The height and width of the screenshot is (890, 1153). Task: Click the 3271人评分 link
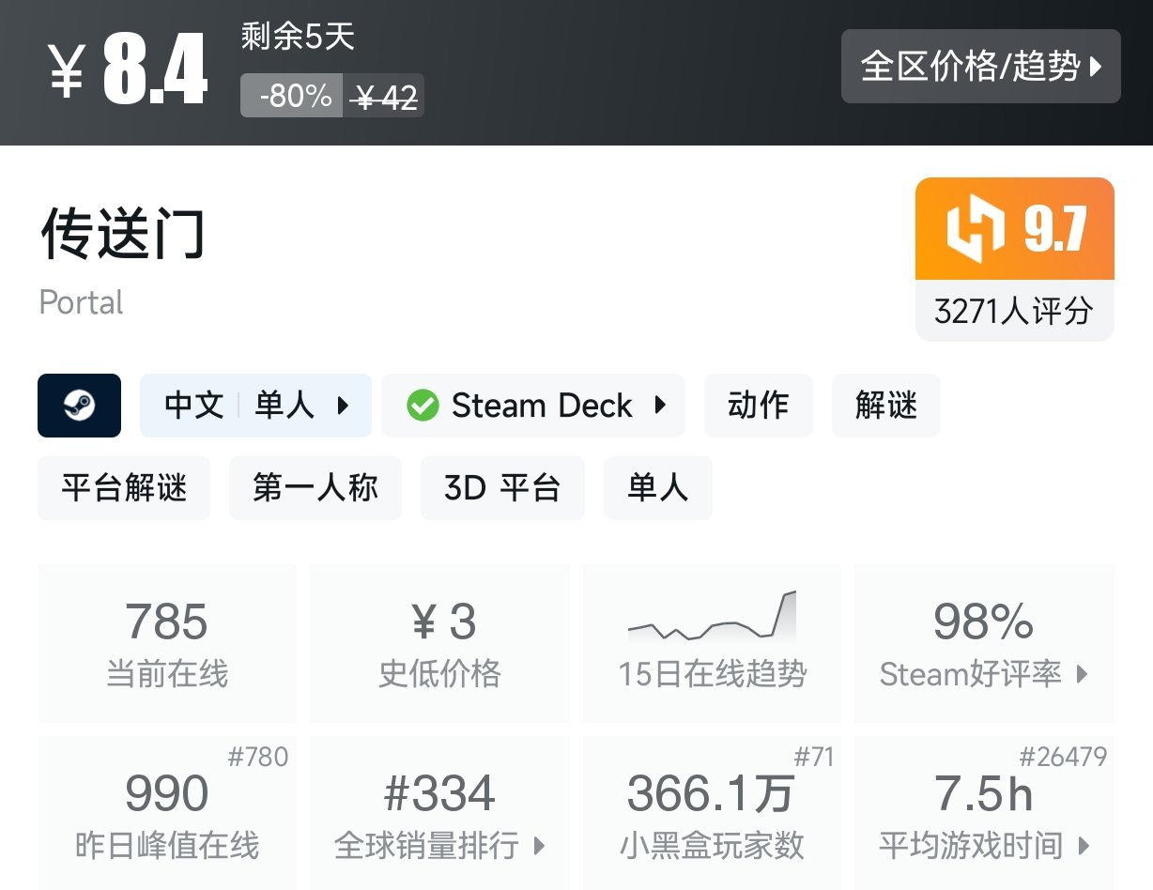1014,310
